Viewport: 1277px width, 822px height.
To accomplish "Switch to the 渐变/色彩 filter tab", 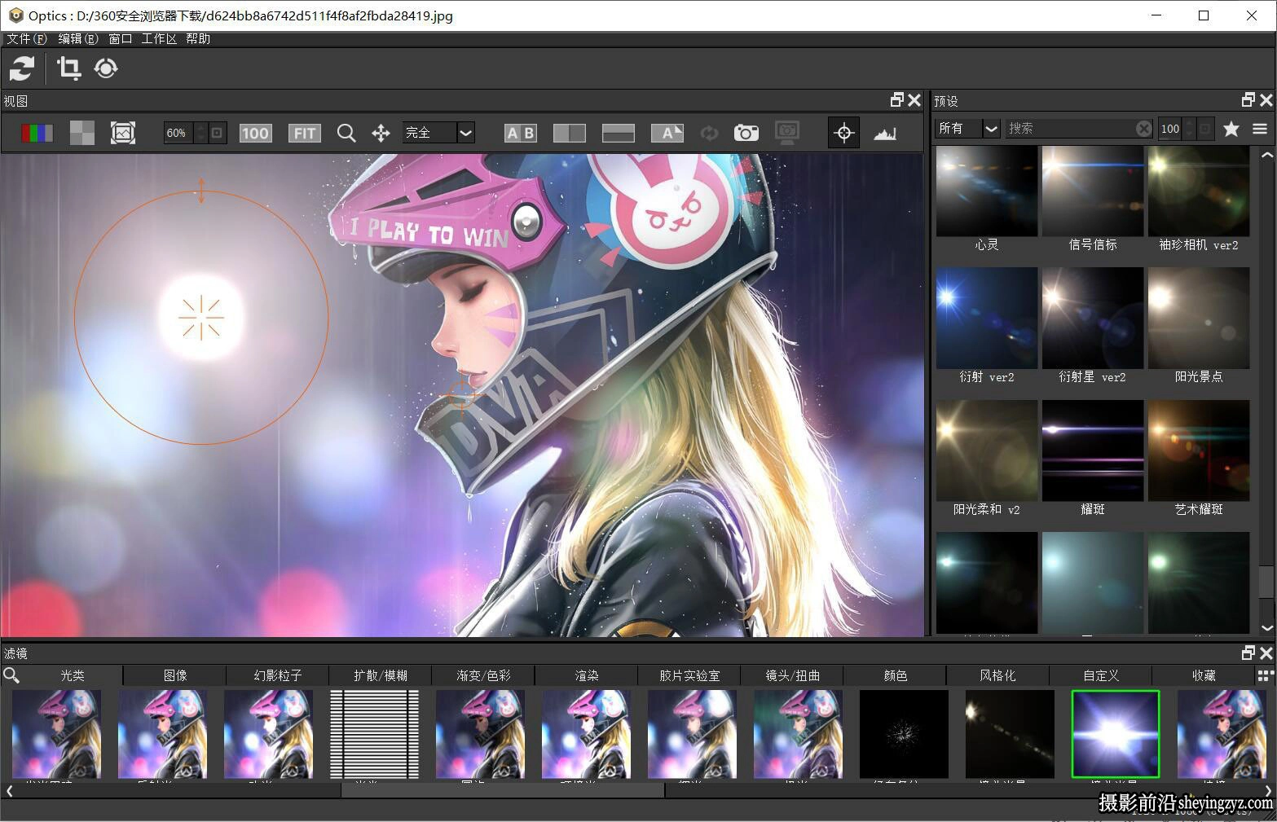I will 484,675.
